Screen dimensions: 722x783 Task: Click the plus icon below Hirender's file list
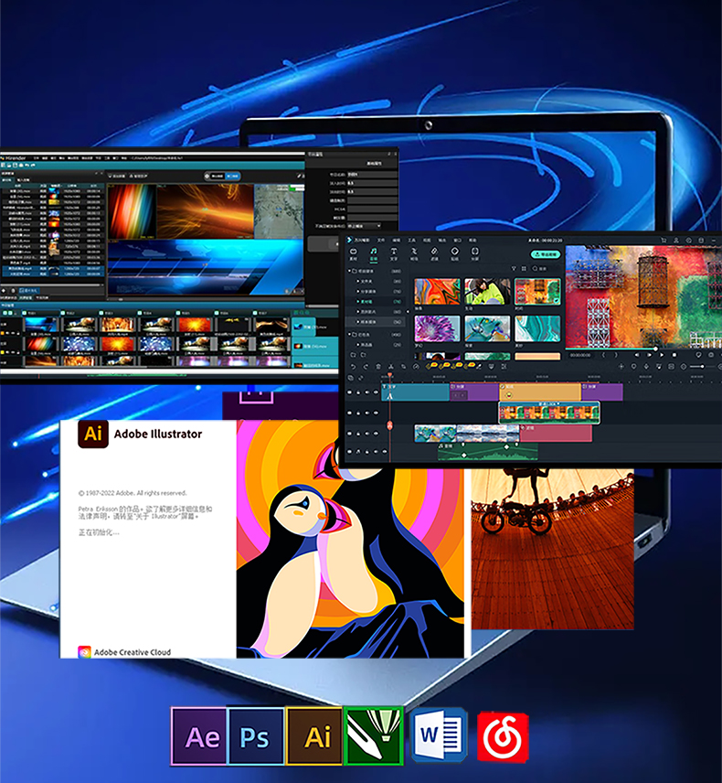coord(4,290)
